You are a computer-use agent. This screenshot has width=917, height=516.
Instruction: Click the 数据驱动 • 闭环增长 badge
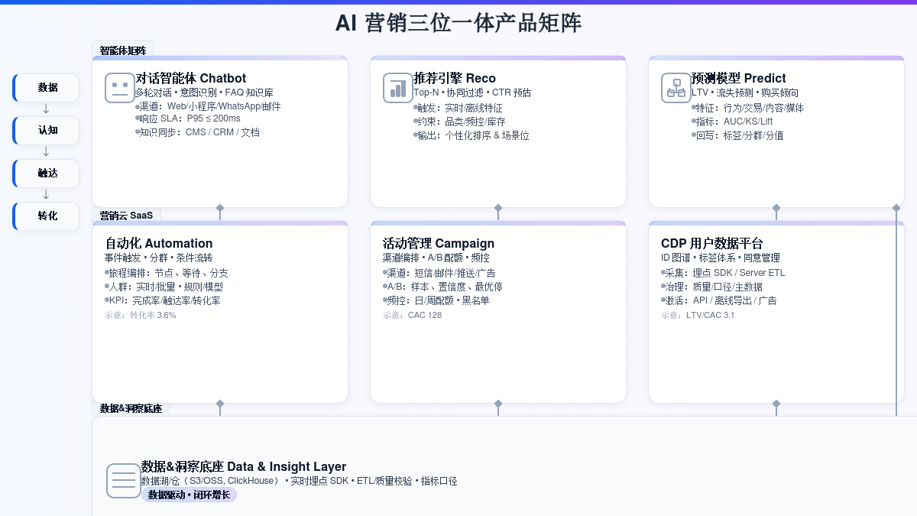[x=189, y=495]
